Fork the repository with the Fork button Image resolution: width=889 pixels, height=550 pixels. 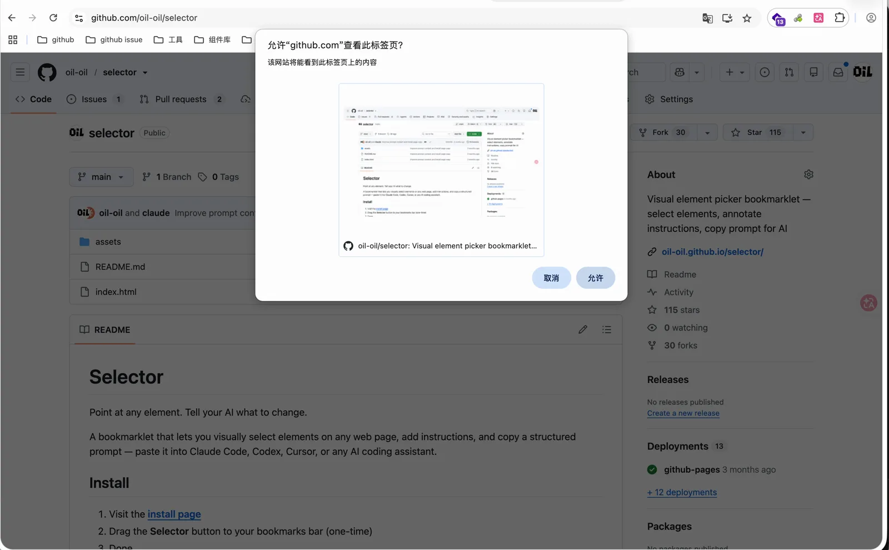pyautogui.click(x=664, y=132)
